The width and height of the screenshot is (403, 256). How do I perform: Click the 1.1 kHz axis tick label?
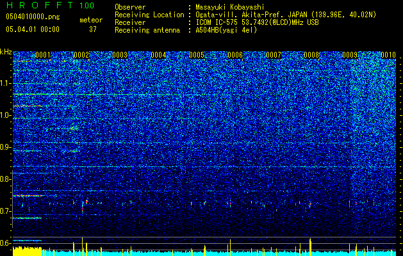6,83
